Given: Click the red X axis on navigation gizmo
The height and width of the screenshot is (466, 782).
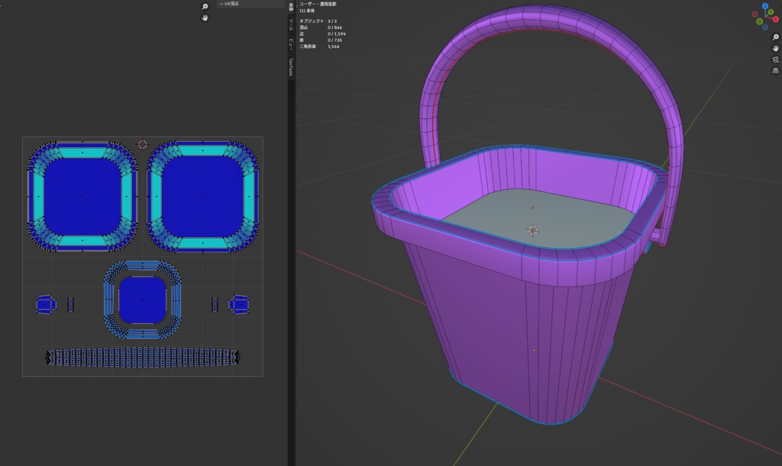Looking at the screenshot, I should (x=775, y=18).
